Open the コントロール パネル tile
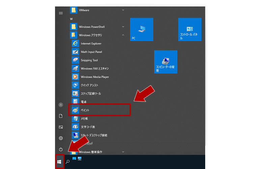270x169 pixels. 190,29
